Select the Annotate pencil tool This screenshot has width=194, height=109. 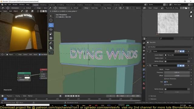coord(51,43)
